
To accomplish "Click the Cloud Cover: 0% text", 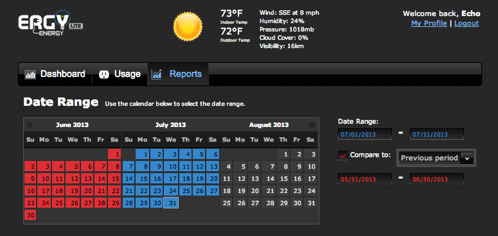I will pos(284,38).
